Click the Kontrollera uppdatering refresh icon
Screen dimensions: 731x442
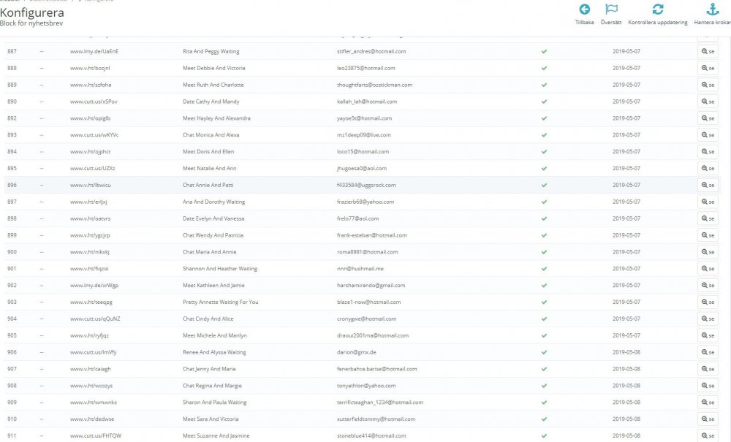[657, 11]
